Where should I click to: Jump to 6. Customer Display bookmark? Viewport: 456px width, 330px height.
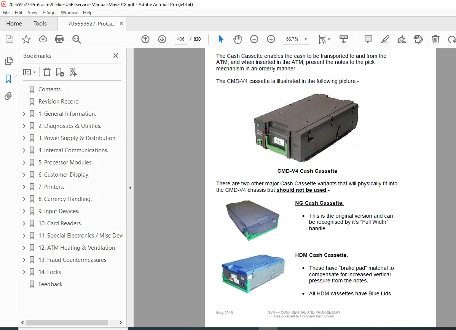pos(64,175)
